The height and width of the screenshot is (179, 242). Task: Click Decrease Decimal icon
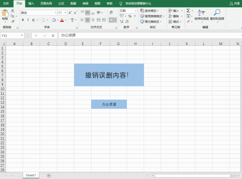tap(127, 22)
